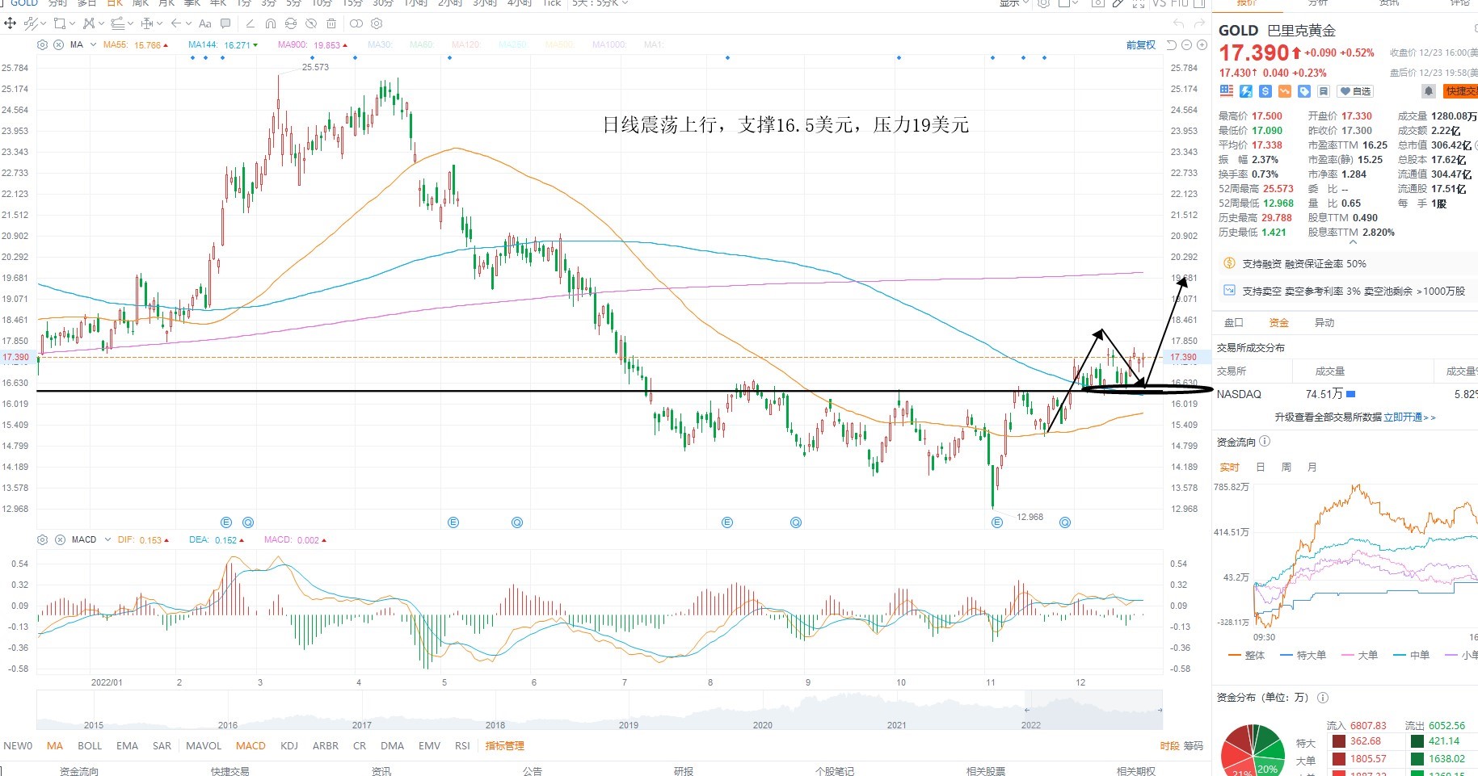Hide all drawings with eye-slash icon
This screenshot has height=776, width=1478.
tap(311, 23)
